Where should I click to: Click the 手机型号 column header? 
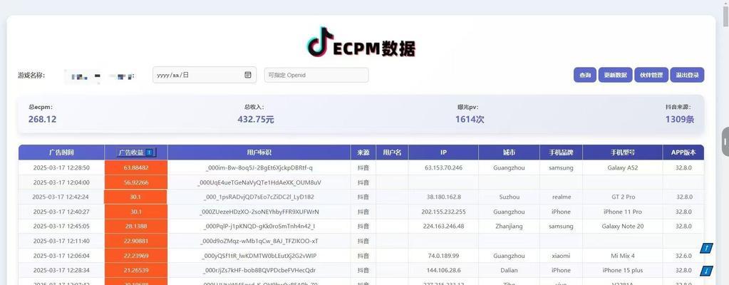pos(623,152)
